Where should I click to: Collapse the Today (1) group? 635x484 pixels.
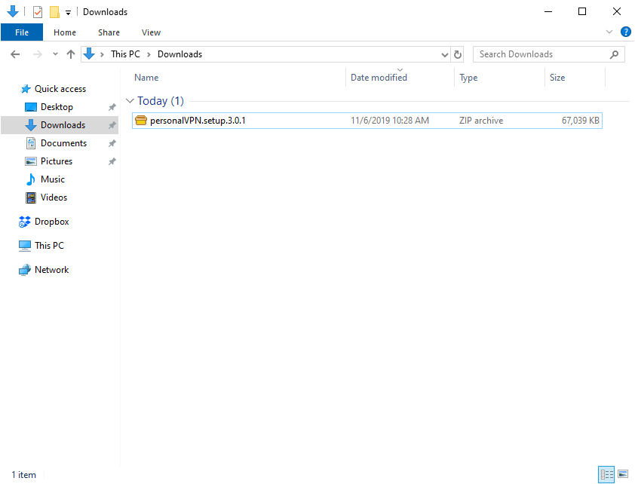(130, 101)
